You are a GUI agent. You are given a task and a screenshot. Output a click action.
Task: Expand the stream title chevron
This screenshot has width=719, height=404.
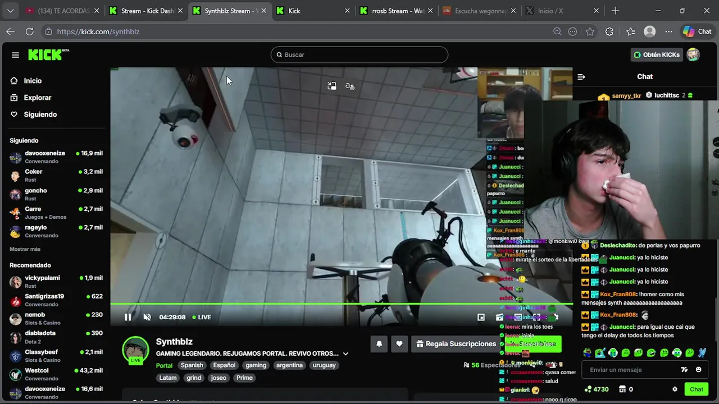pyautogui.click(x=345, y=353)
